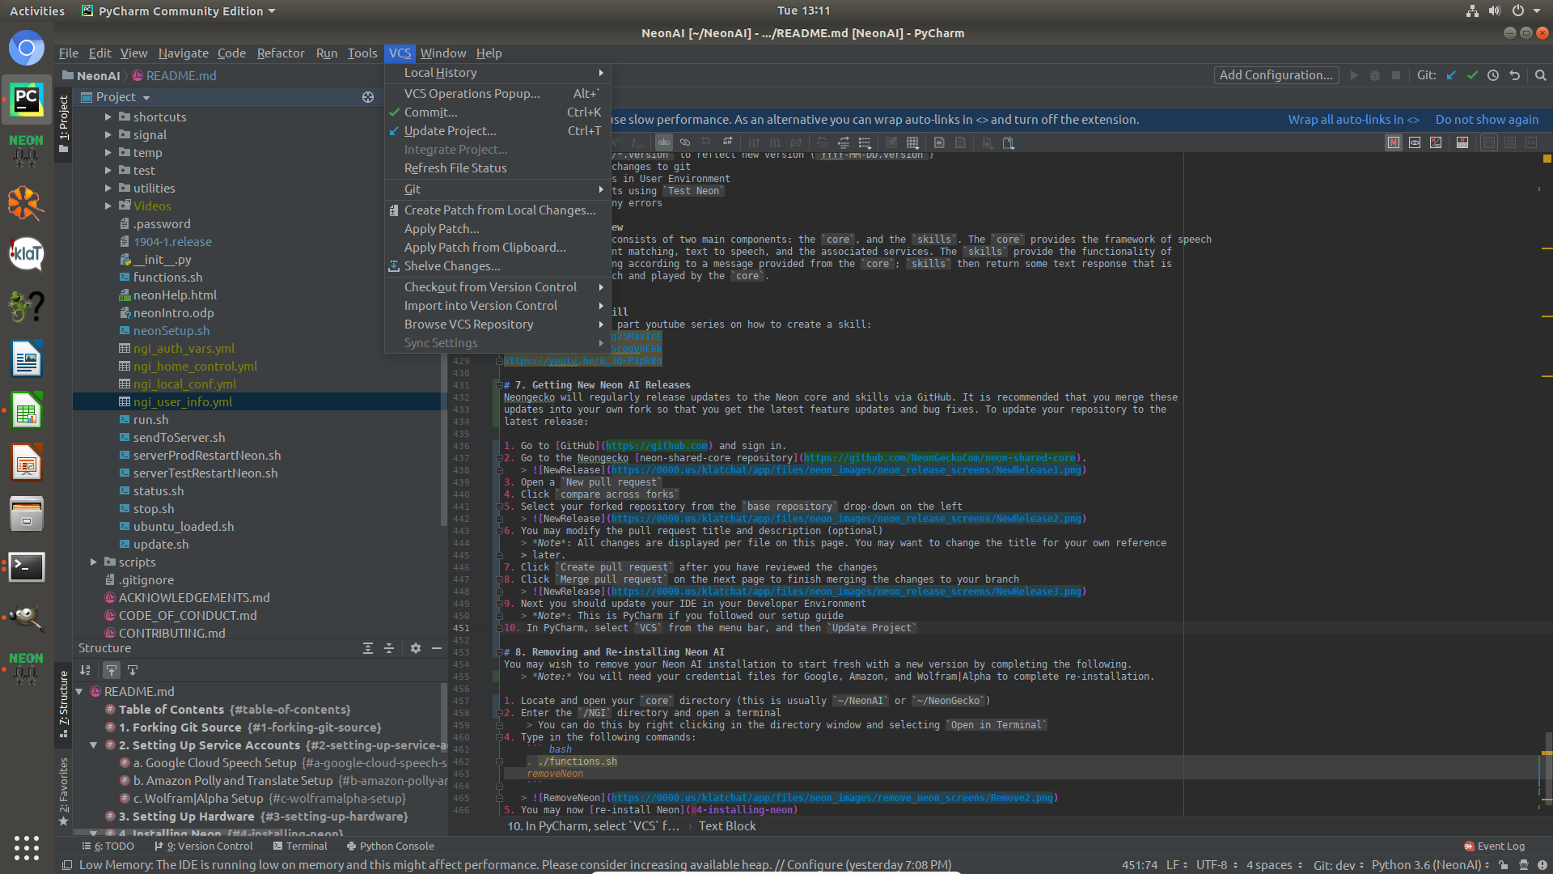Click the markdown insert table icon

(912, 142)
